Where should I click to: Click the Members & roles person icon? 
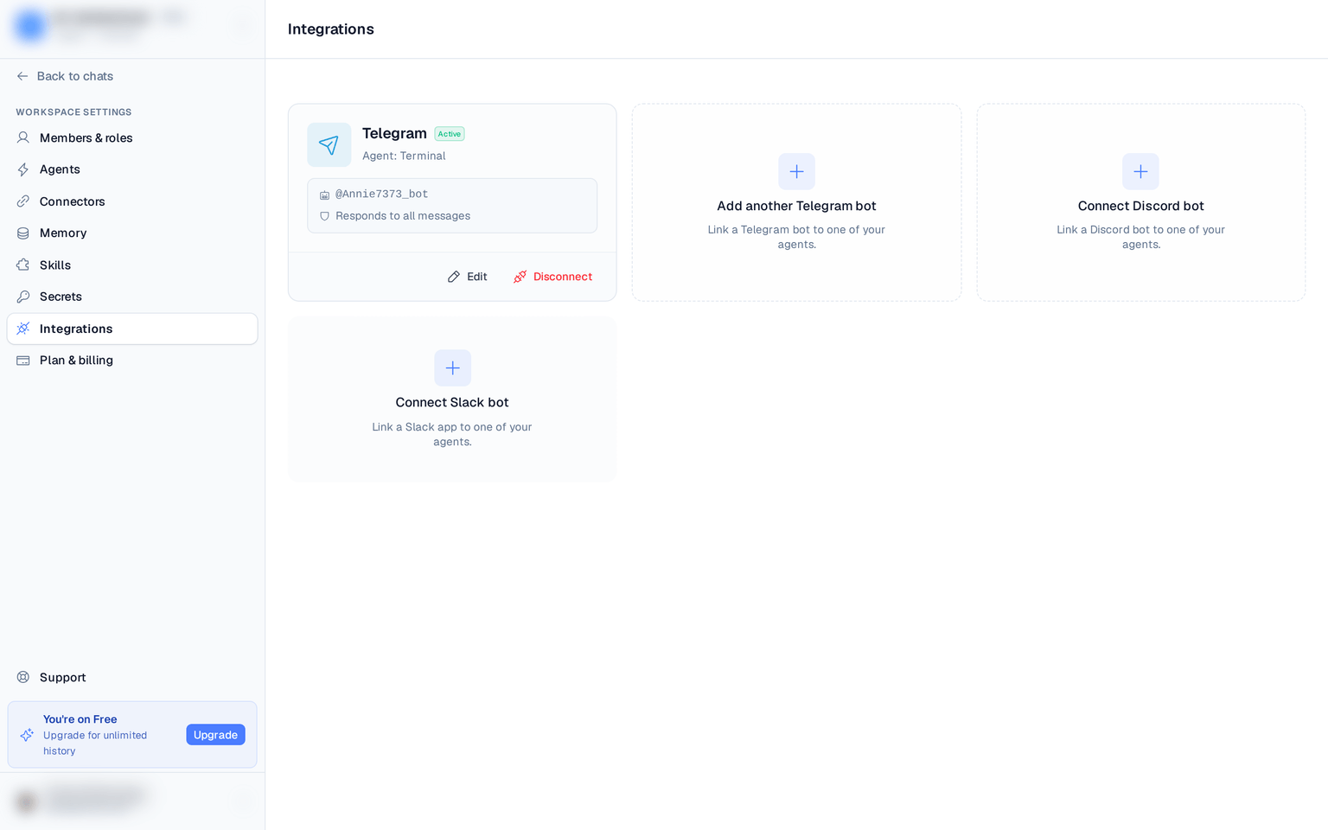(23, 137)
